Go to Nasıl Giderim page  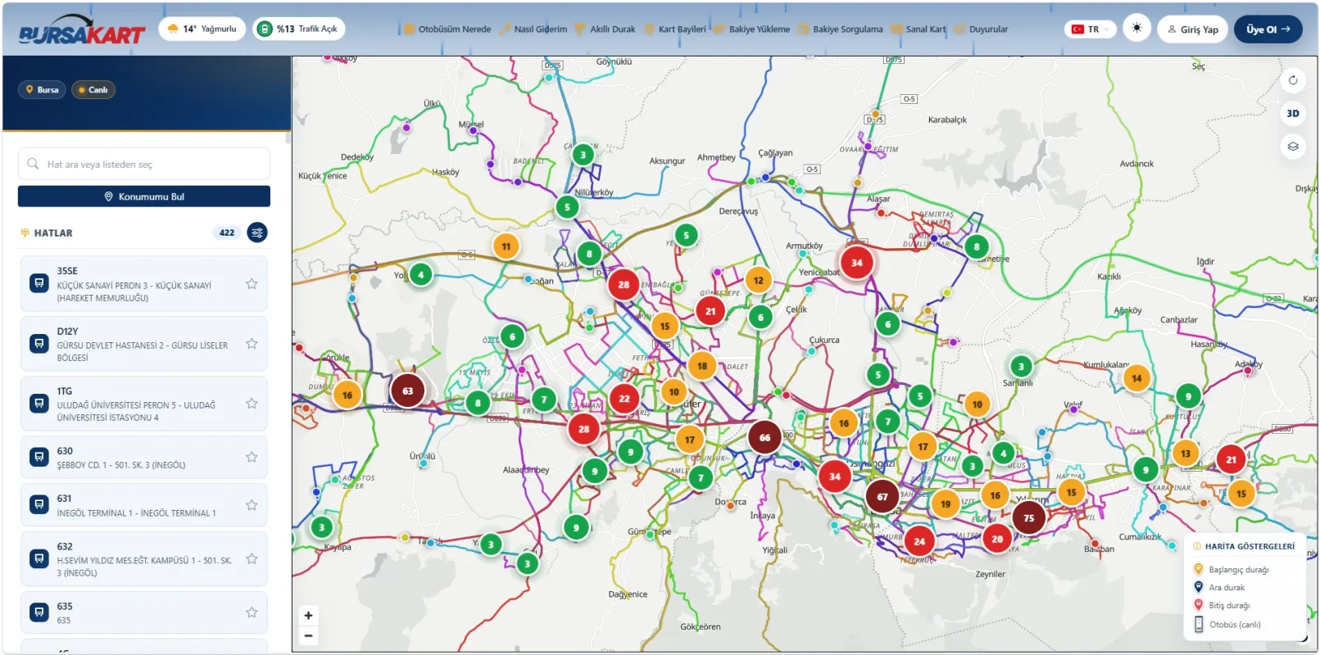pos(533,29)
